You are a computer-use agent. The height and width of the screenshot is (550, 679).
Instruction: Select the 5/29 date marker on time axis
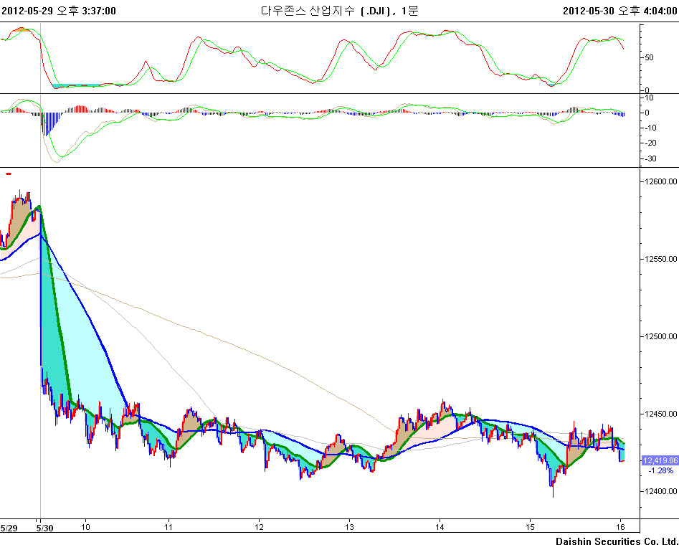pos(9,528)
